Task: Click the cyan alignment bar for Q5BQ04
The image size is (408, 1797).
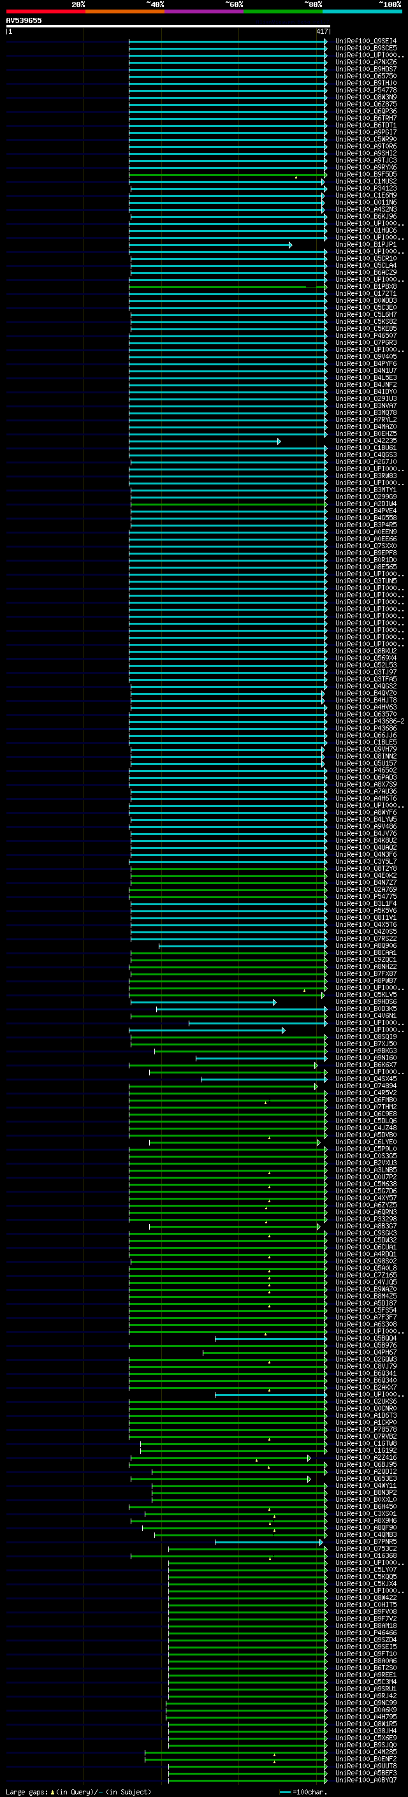Action: click(270, 1339)
